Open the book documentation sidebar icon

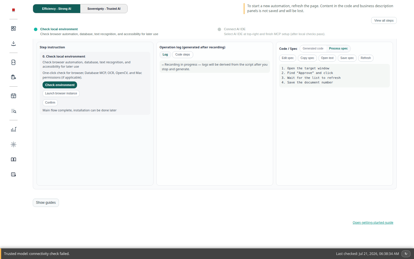[14, 159]
